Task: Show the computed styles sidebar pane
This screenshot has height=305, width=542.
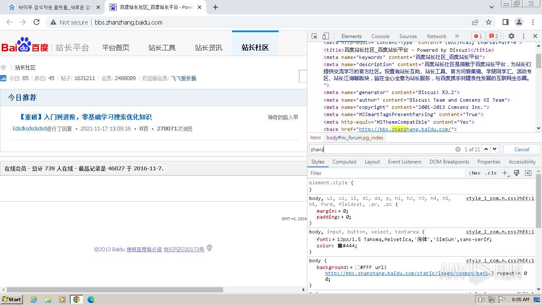Action: pyautogui.click(x=528, y=173)
